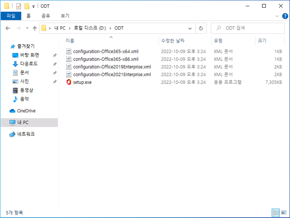Click the pin icon beside 바탕 화면
290x218 pixels.
55,55
